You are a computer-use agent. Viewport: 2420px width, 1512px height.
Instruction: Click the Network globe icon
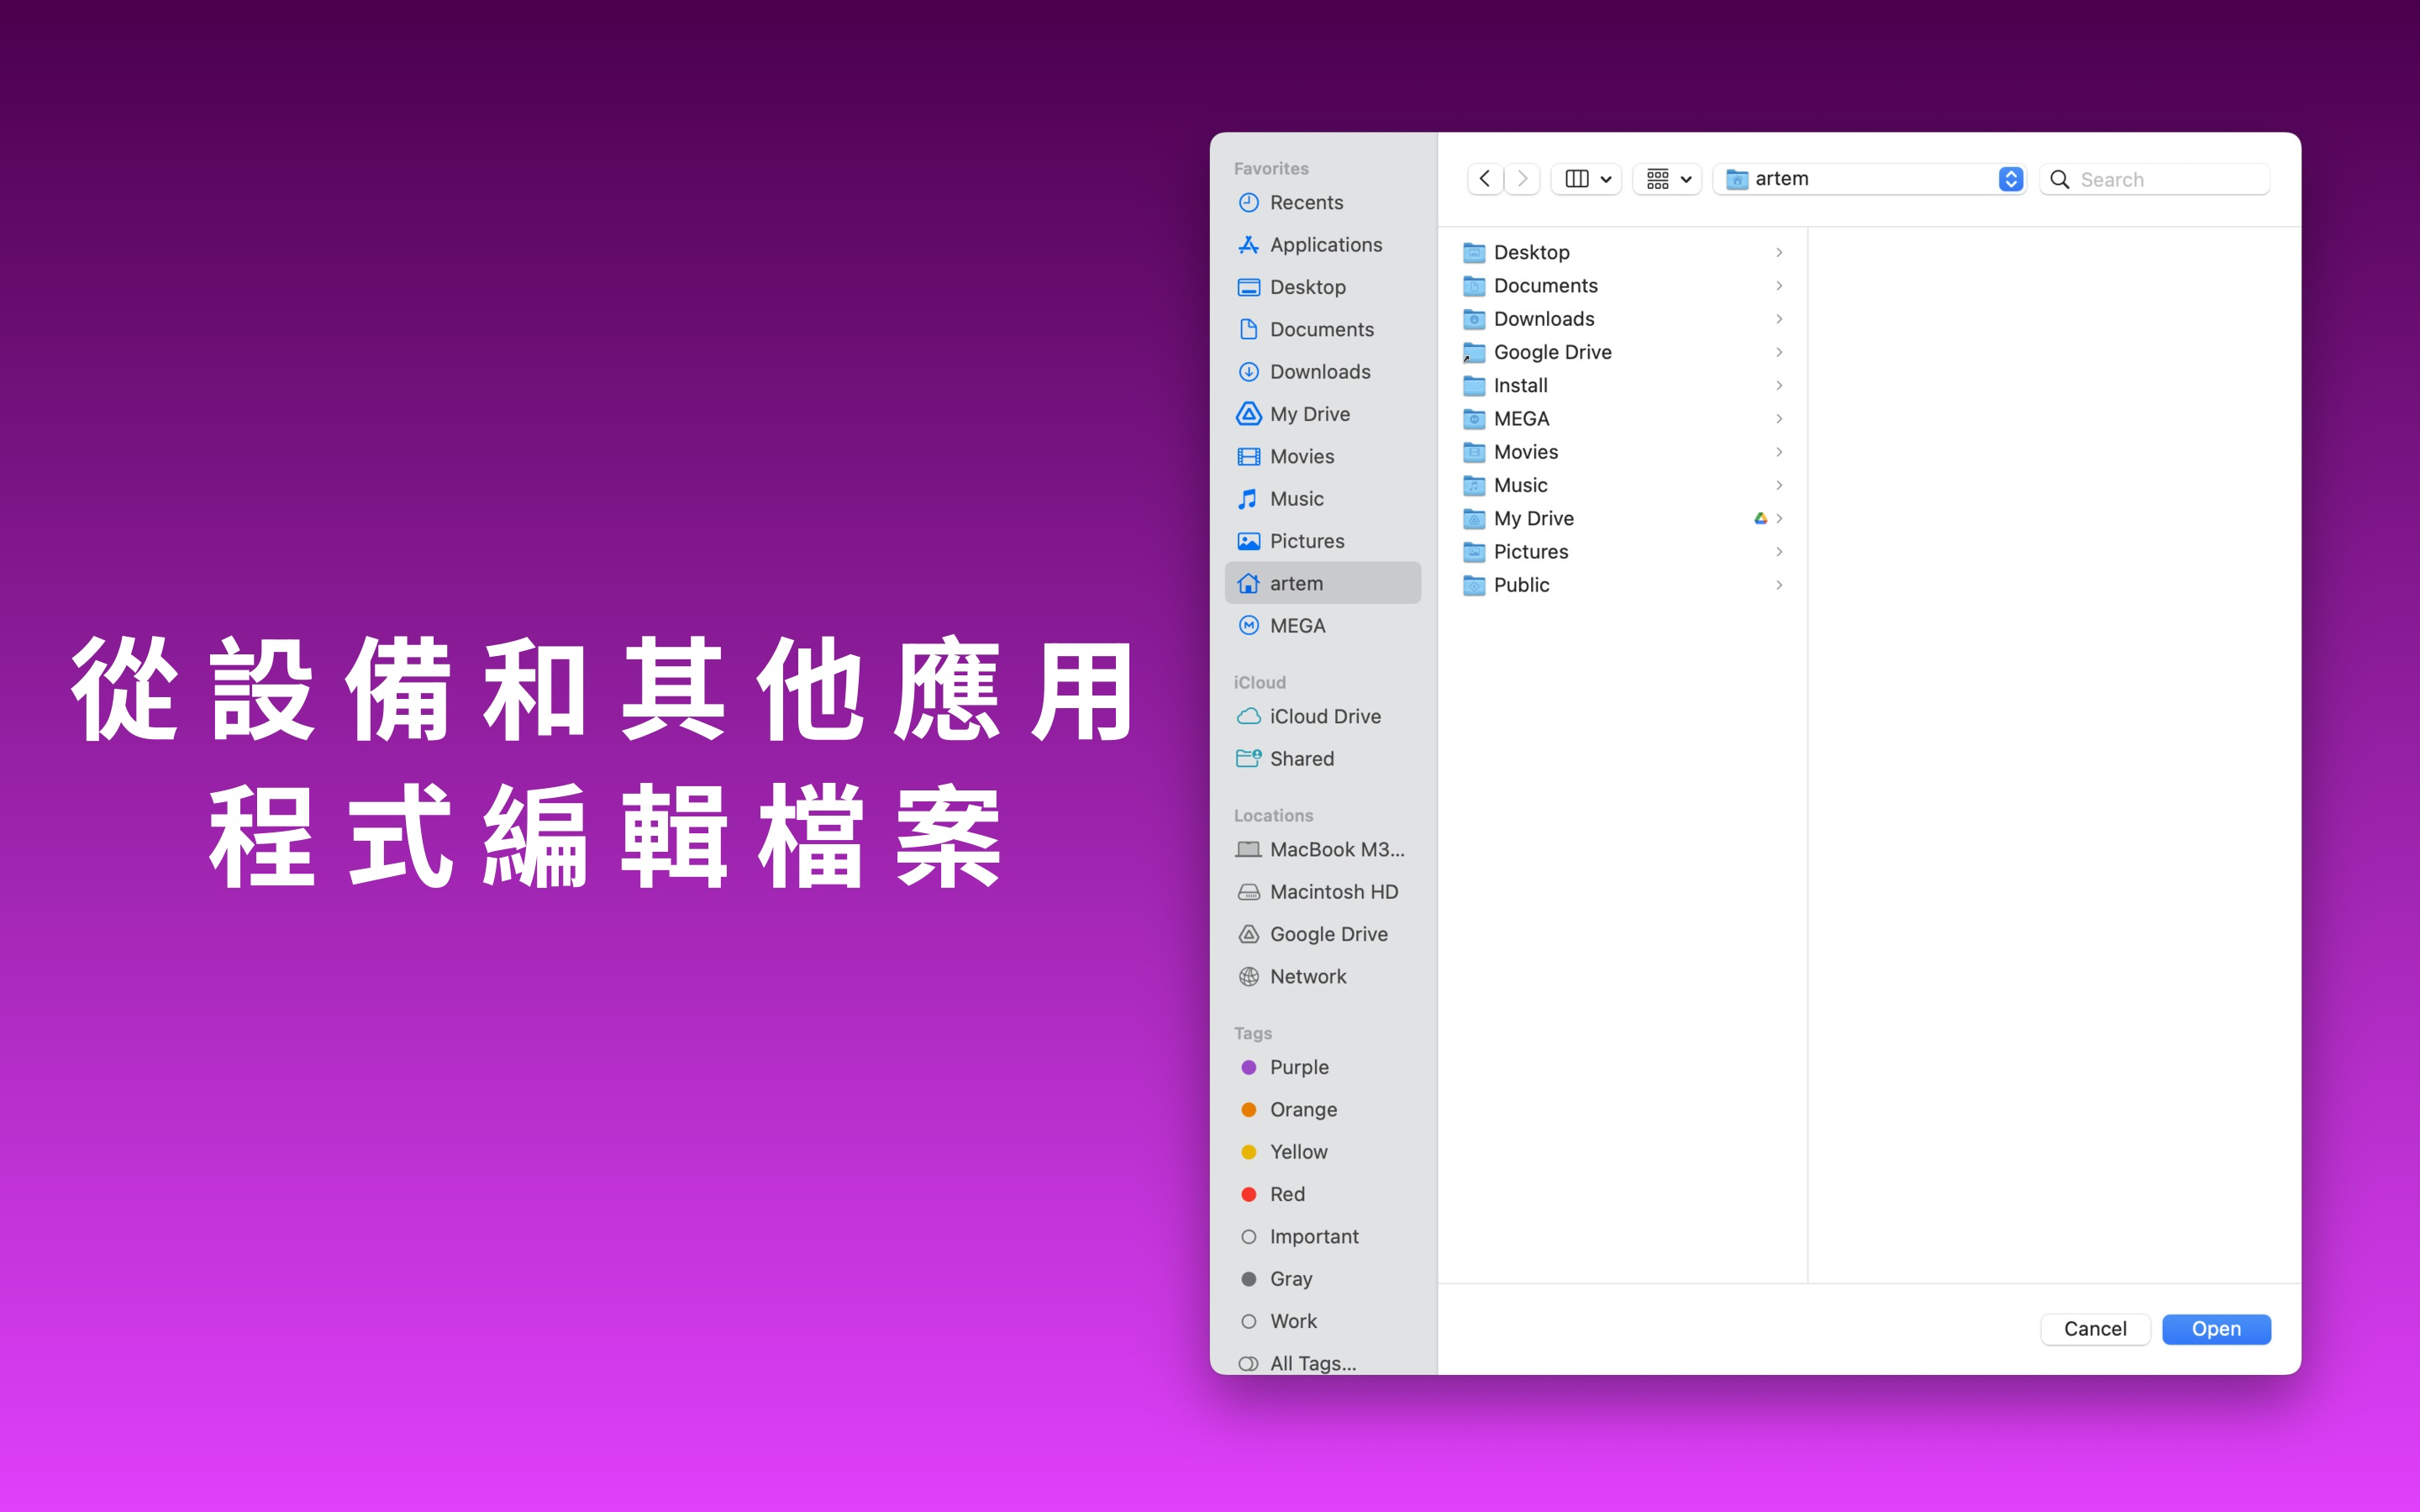click(1248, 976)
